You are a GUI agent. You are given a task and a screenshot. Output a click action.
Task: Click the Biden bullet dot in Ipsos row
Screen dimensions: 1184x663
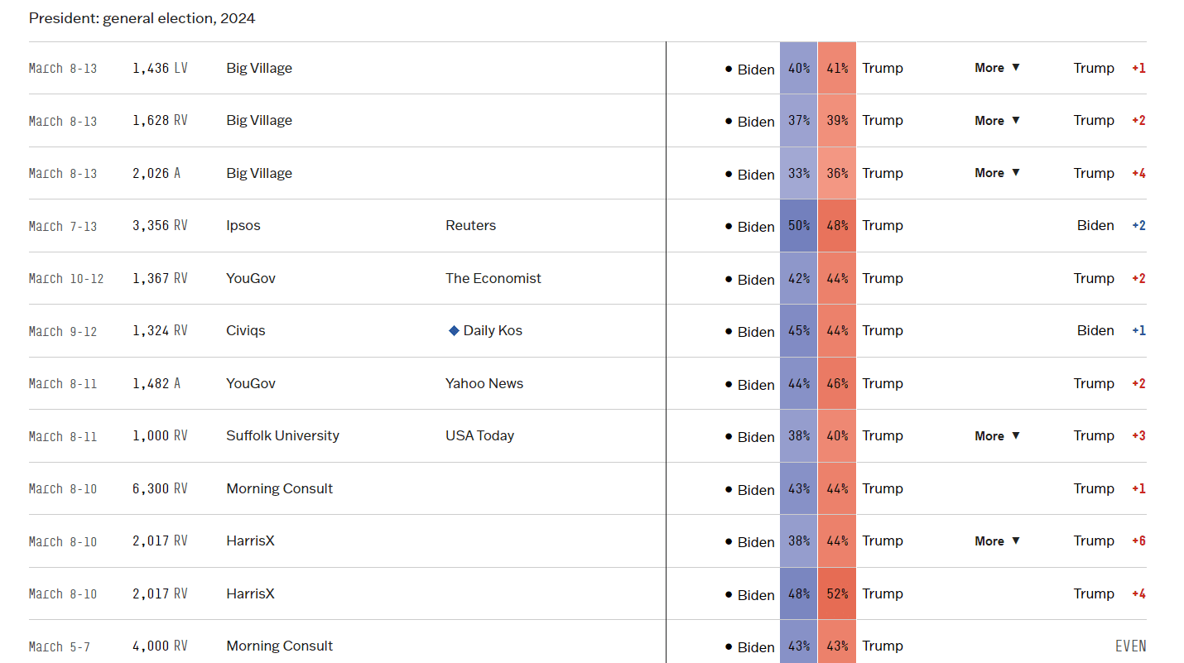tap(727, 226)
